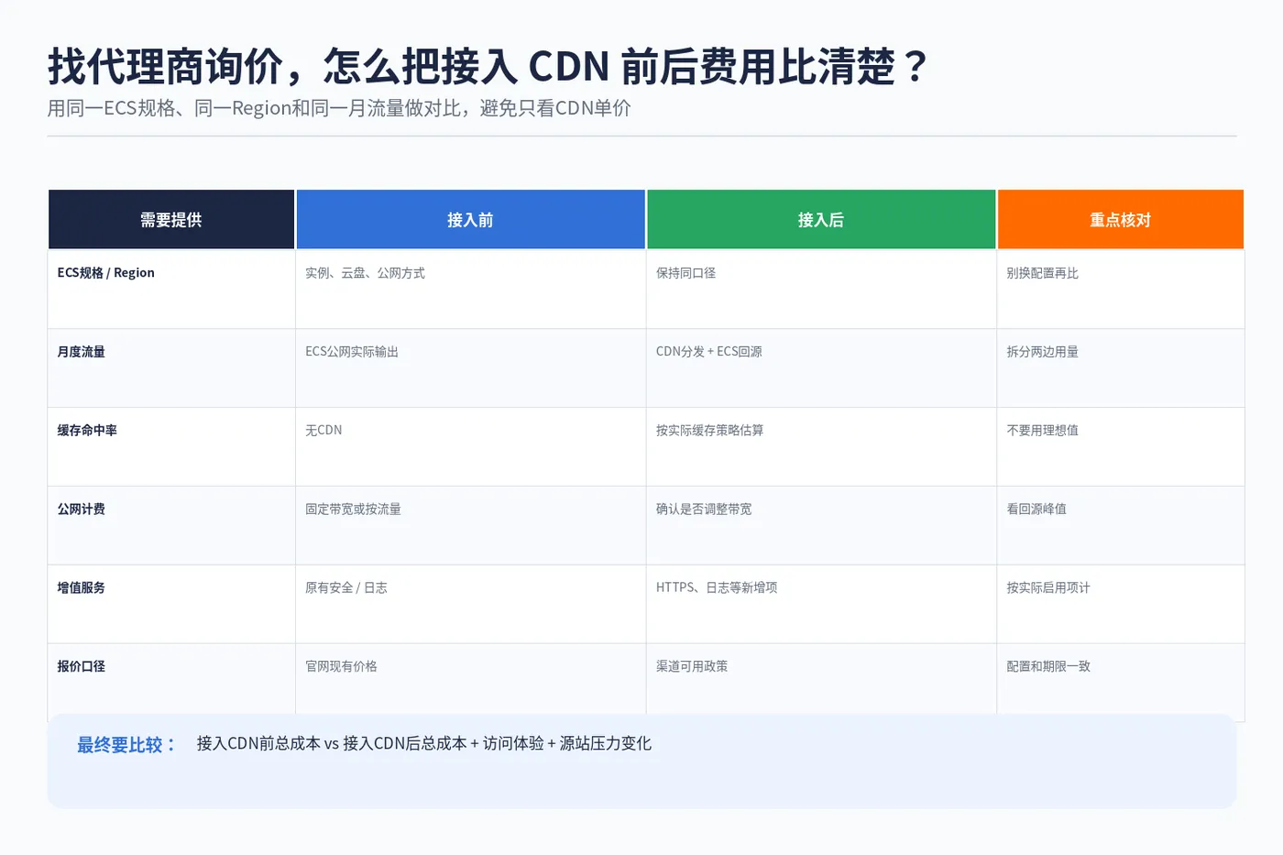The height and width of the screenshot is (855, 1283).
Task: Click the blue 接入前 column header
Action: pyautogui.click(x=470, y=220)
